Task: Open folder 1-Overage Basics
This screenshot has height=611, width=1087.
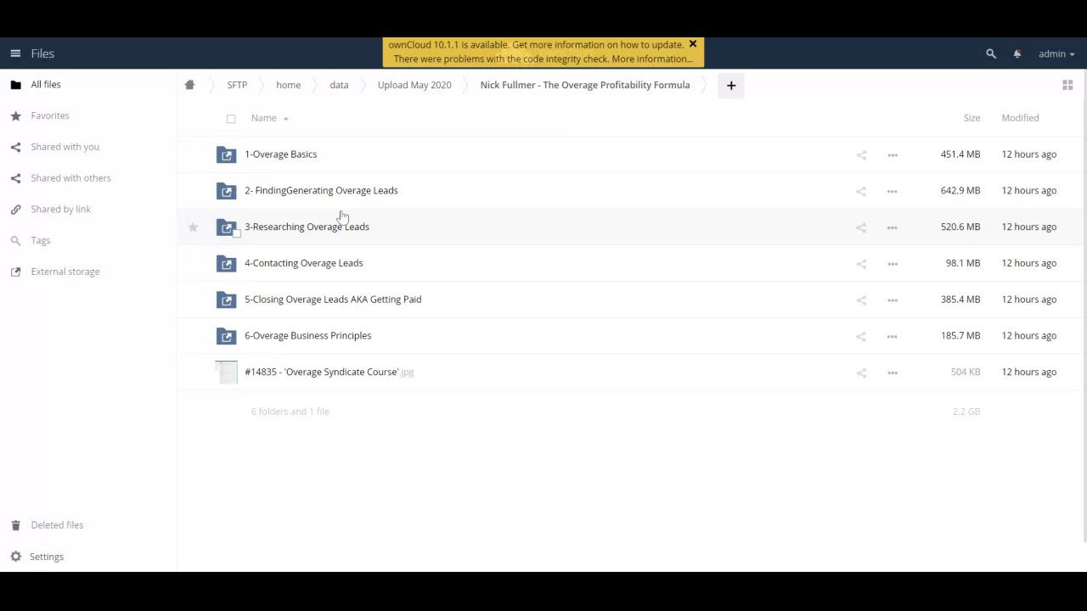Action: coord(280,154)
